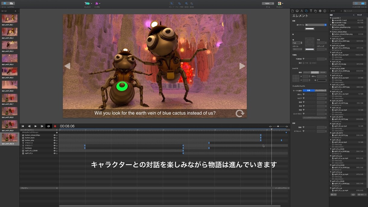Screen dimensions: 368x207
Task: Start recording with red record button
Action: (x=55, y=126)
